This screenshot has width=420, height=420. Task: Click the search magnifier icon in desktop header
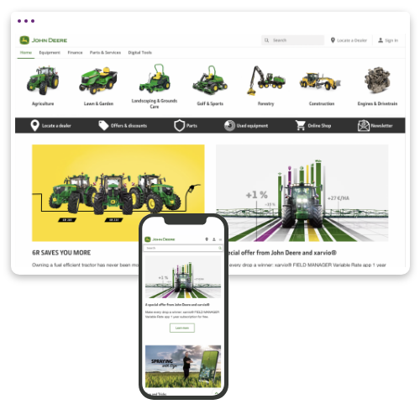pyautogui.click(x=266, y=40)
